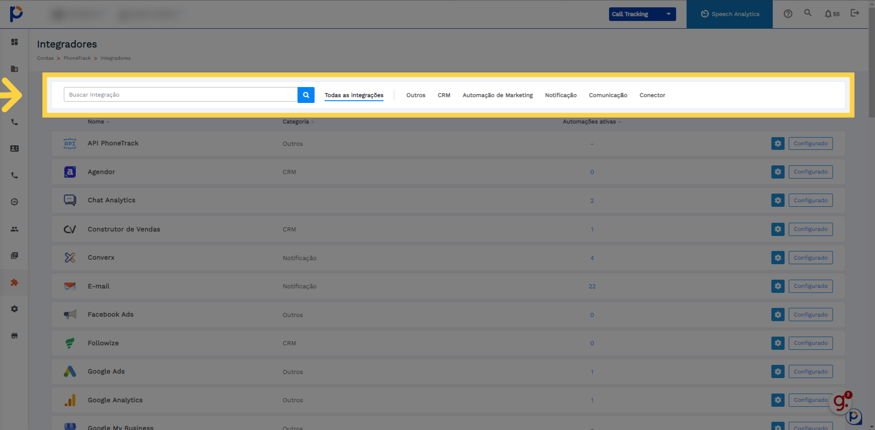Open gear settings for Google Ads
The width and height of the screenshot is (875, 430).
(x=778, y=372)
